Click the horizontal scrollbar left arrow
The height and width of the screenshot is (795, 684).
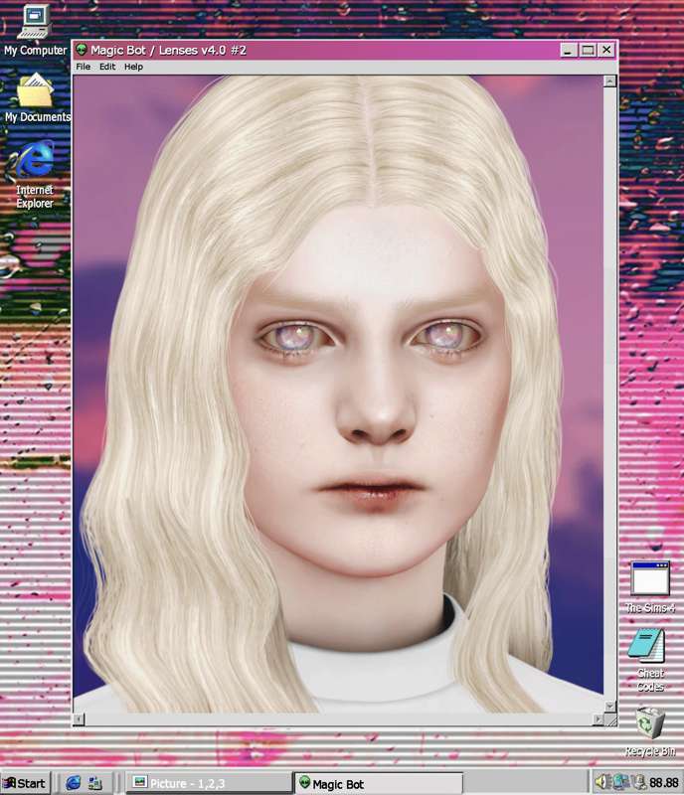pyautogui.click(x=79, y=718)
